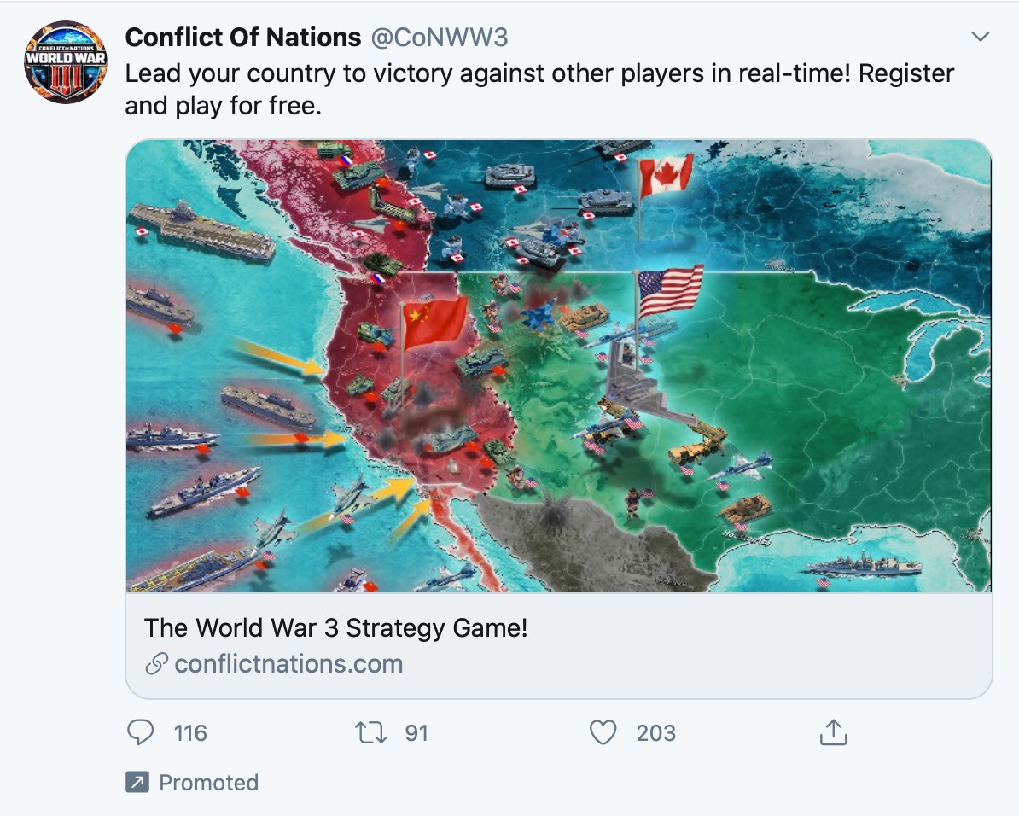The width and height of the screenshot is (1019, 816).
Task: Open the @CoNWW3 handle link
Action: click(440, 37)
